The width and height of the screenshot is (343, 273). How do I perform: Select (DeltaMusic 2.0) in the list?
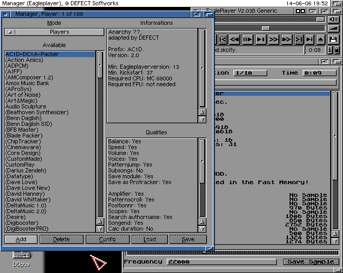(50, 211)
